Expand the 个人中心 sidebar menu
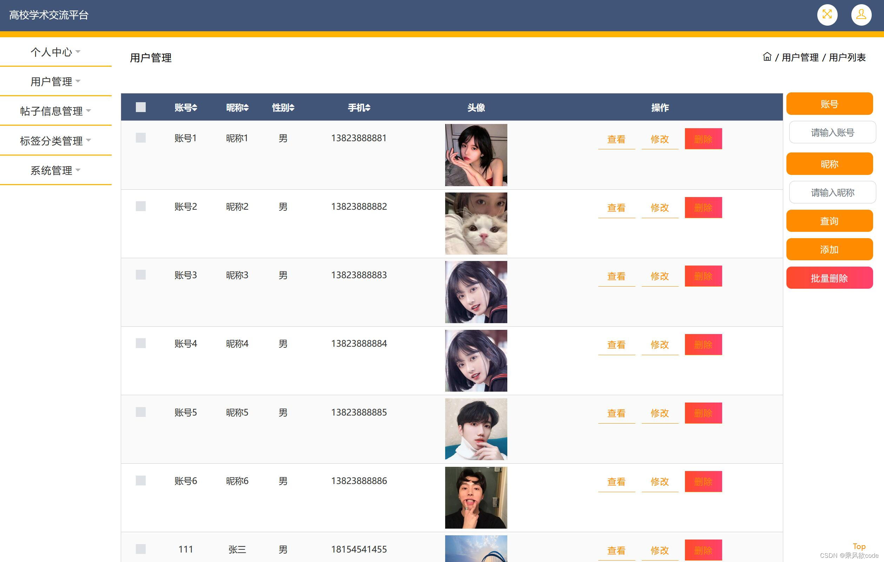Viewport: 884px width, 562px height. pos(55,52)
